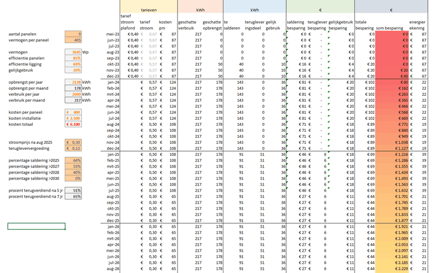
Task: Select the 'efficientie ligging' label
Action: 25,64
